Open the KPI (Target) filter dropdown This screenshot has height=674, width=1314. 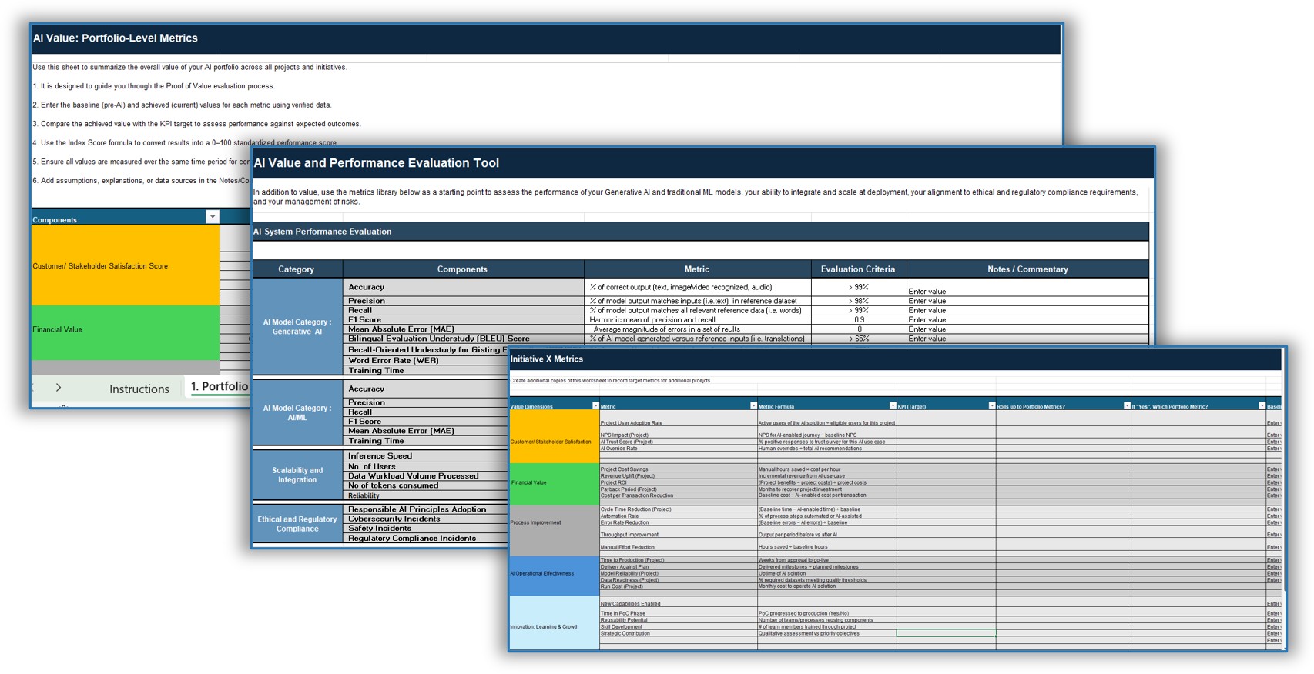[991, 405]
